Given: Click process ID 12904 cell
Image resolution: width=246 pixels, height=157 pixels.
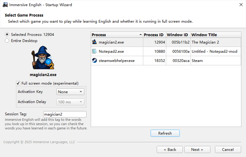Looking at the screenshot, I should click(155, 42).
